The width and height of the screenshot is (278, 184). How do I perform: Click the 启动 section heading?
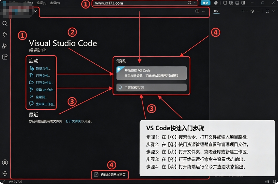(x=34, y=61)
